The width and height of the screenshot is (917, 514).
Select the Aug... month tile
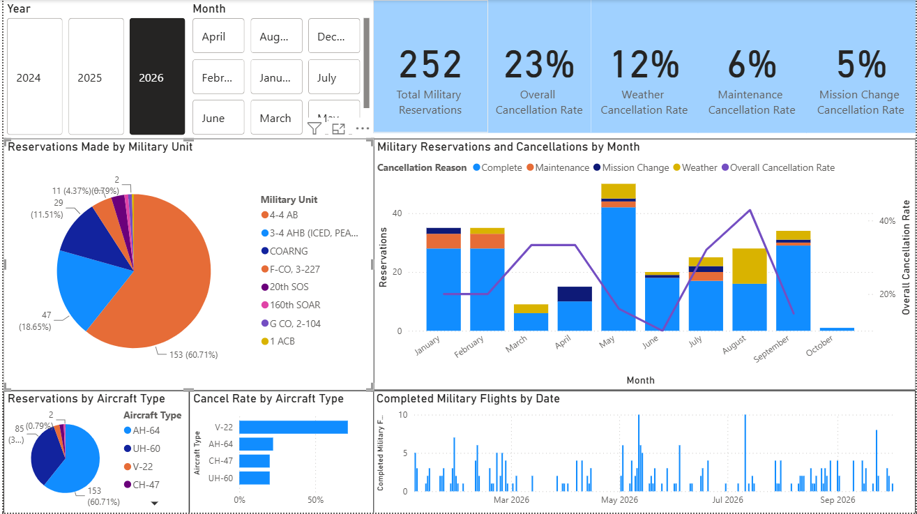click(x=276, y=36)
